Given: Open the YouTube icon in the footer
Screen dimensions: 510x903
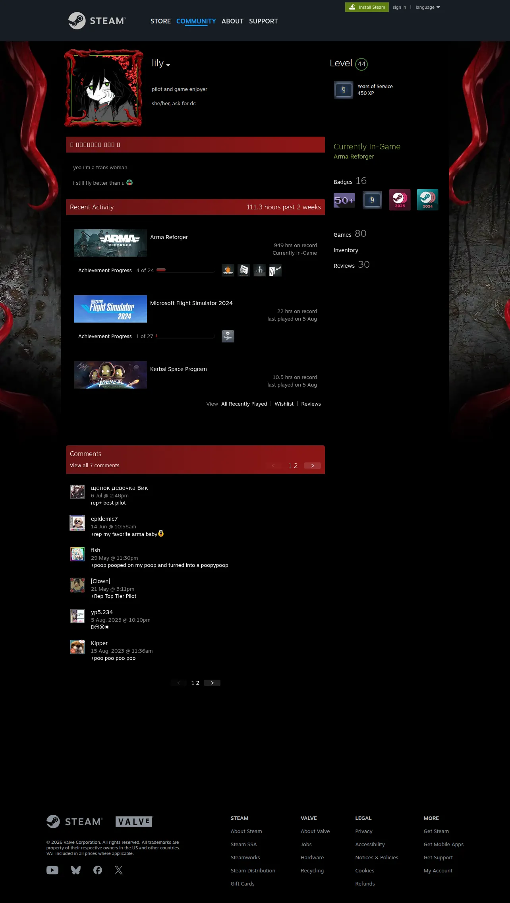Looking at the screenshot, I should [x=52, y=870].
